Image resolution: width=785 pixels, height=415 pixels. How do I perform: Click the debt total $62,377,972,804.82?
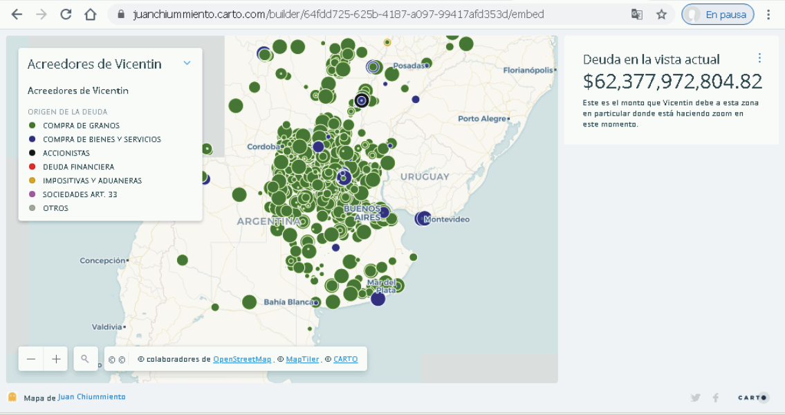pyautogui.click(x=673, y=81)
